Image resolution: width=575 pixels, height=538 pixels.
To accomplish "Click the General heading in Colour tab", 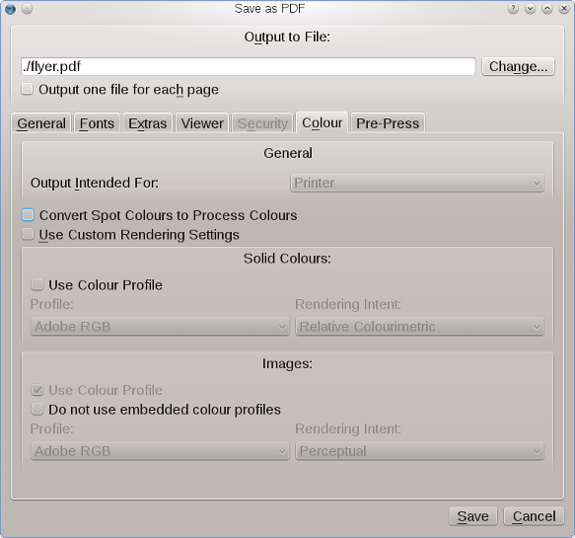I will click(x=288, y=153).
